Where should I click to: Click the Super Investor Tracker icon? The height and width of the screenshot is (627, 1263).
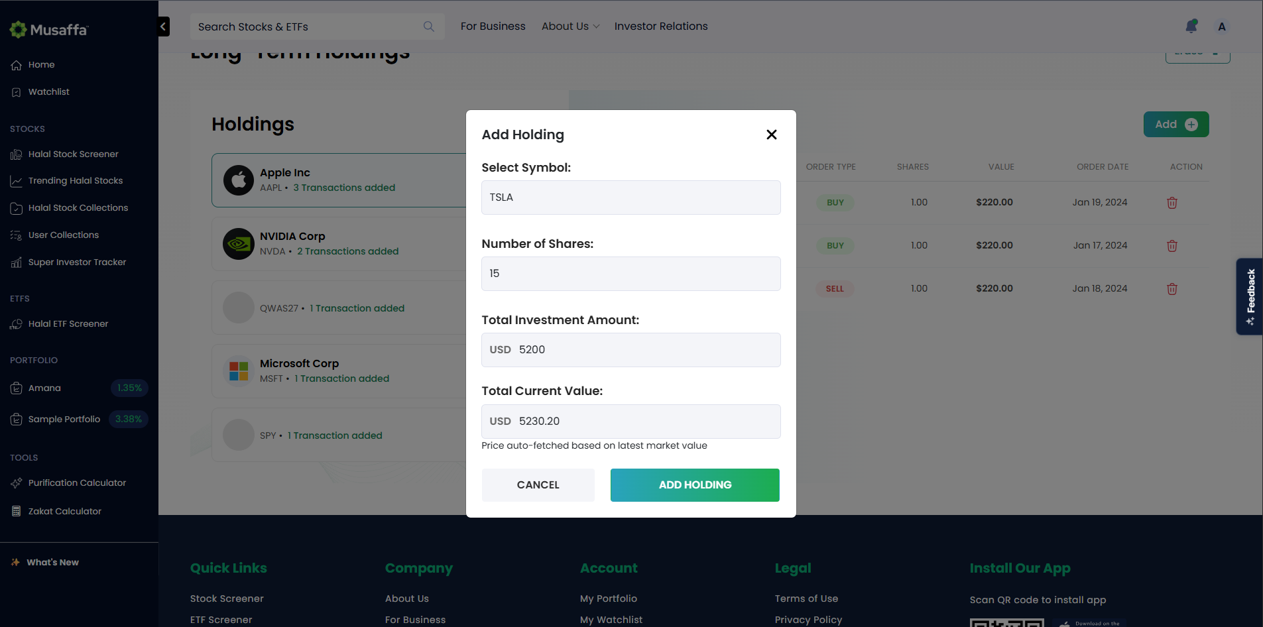pos(17,262)
